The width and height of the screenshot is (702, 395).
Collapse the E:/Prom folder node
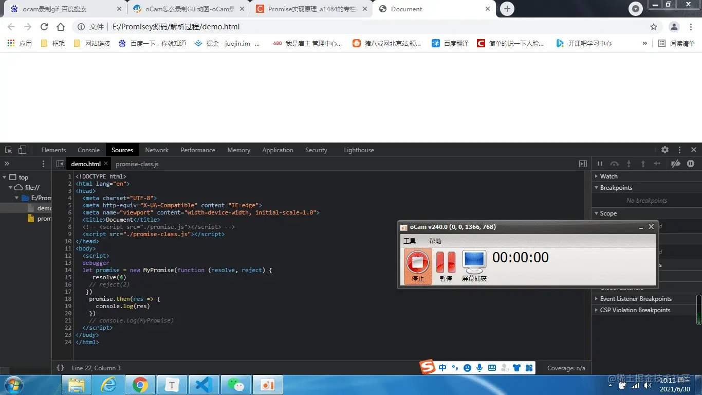point(17,198)
